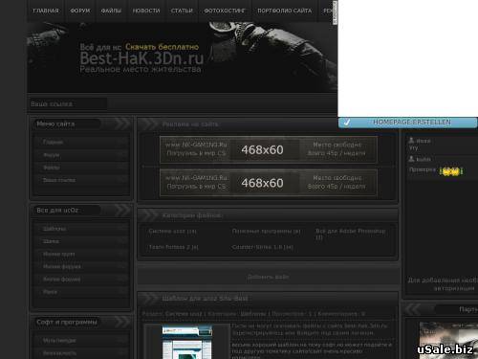Click the user icon above the Проверка message
The height and width of the screenshot is (359, 478).
(x=412, y=159)
